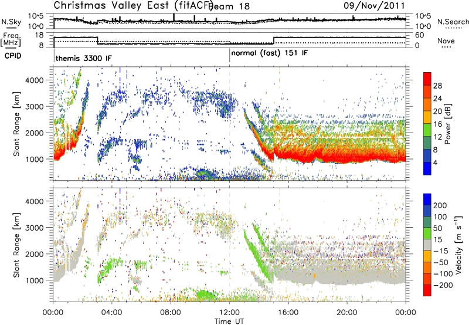
Task: Click the 'Velocity [m s-1]' colorbar title
Action: pyautogui.click(x=458, y=245)
